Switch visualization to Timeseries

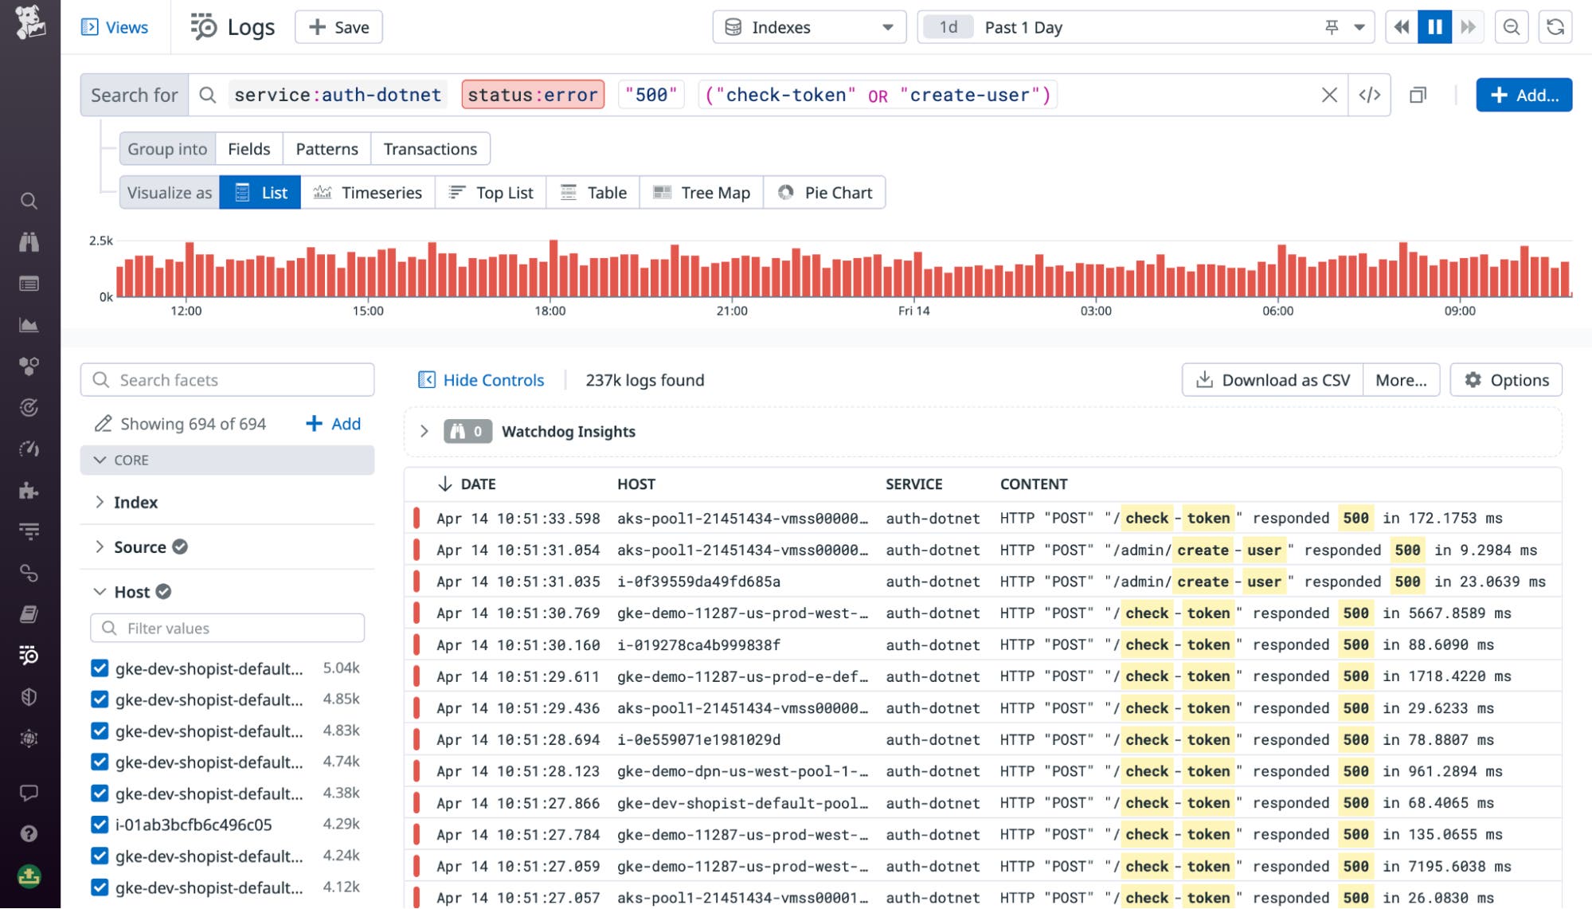click(368, 192)
